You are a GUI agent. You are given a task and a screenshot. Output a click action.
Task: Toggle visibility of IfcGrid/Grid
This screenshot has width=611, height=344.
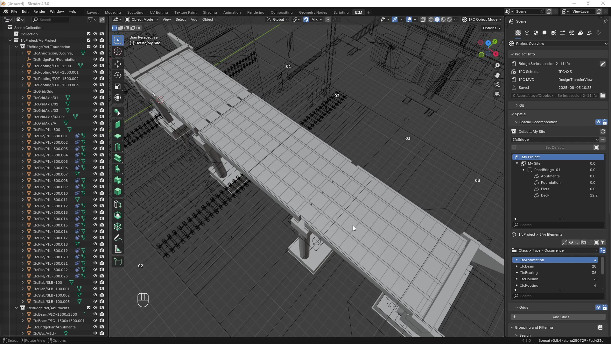pos(95,91)
